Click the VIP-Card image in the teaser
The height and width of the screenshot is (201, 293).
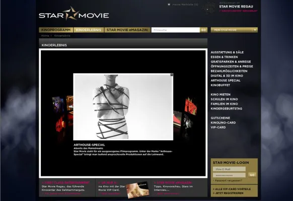pyautogui.click(x=138, y=190)
